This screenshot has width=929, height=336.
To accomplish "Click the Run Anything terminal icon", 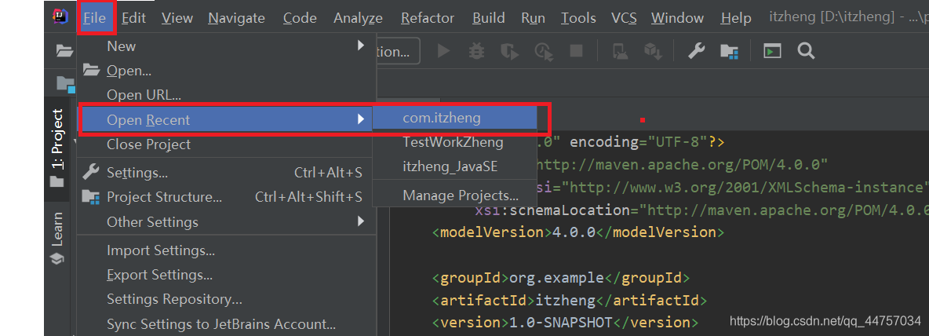I will click(772, 51).
